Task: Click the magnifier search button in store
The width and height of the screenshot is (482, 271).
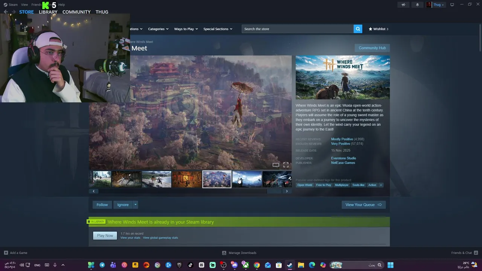Action: (x=358, y=29)
